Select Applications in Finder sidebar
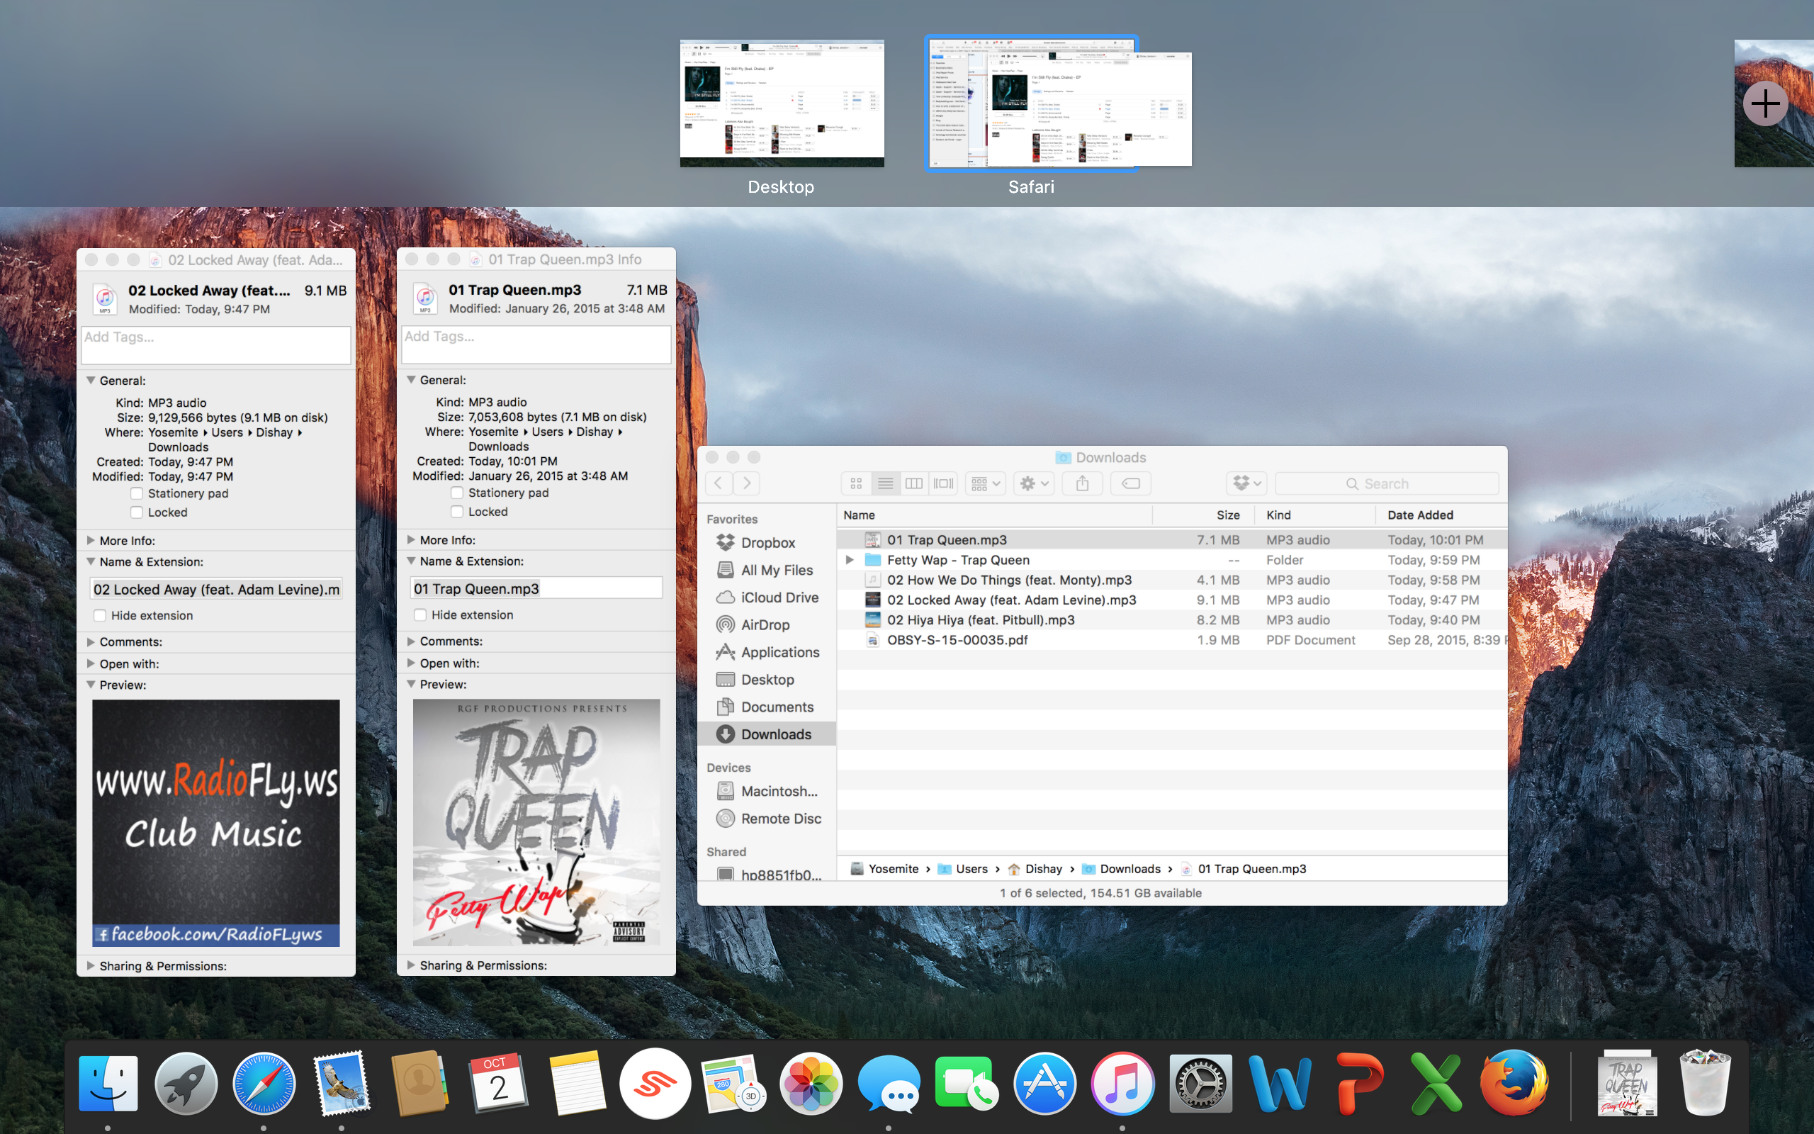This screenshot has height=1134, width=1814. [767, 653]
